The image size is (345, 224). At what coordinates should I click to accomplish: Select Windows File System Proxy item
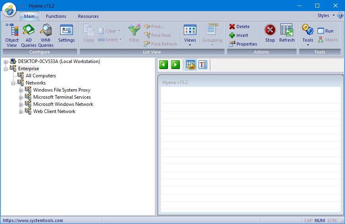pos(62,90)
